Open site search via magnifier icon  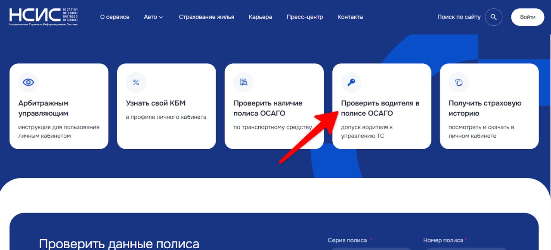494,17
